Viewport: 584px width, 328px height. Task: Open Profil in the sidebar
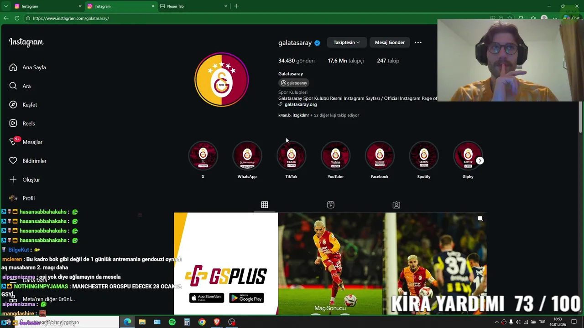tap(22, 198)
